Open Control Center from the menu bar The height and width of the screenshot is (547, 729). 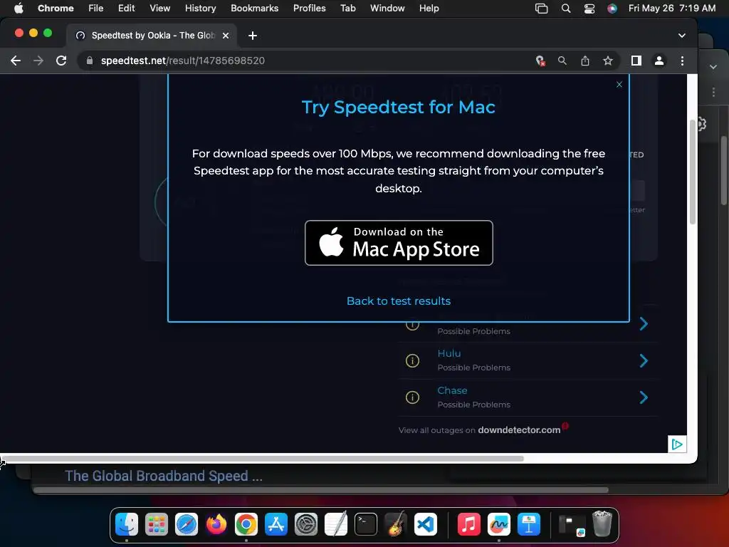pyautogui.click(x=589, y=8)
